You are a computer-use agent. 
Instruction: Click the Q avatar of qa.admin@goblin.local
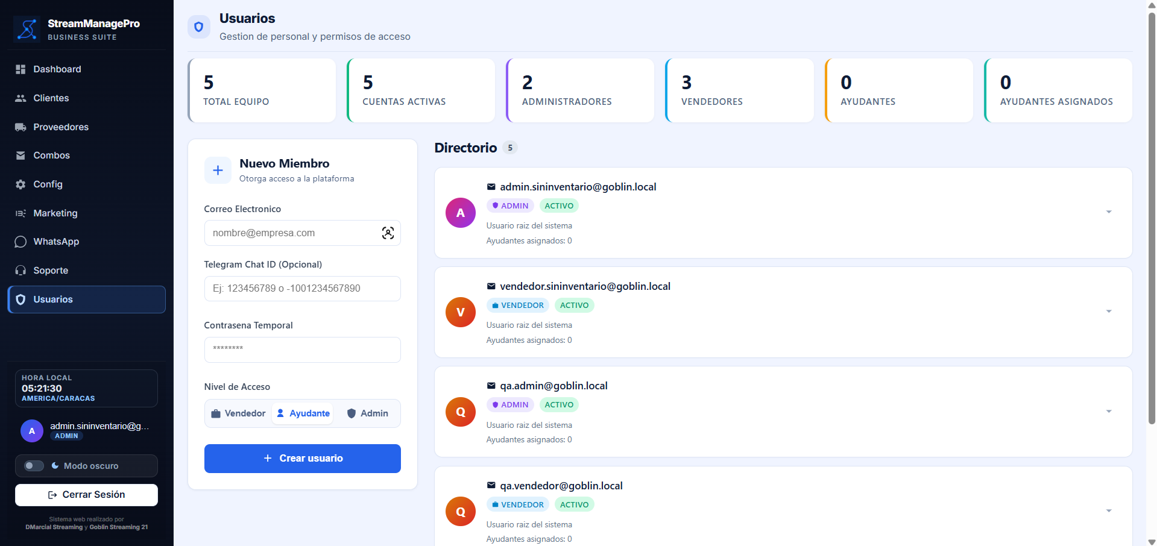[x=461, y=412]
